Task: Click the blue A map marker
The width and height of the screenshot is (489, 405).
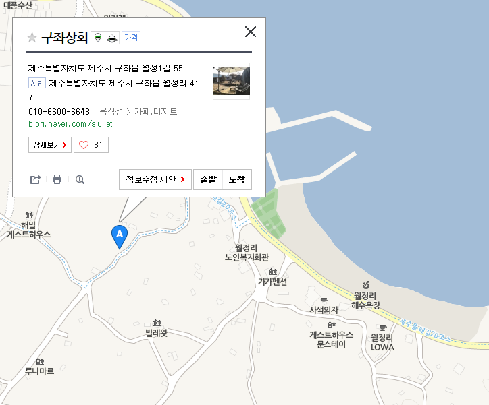Action: tap(120, 237)
